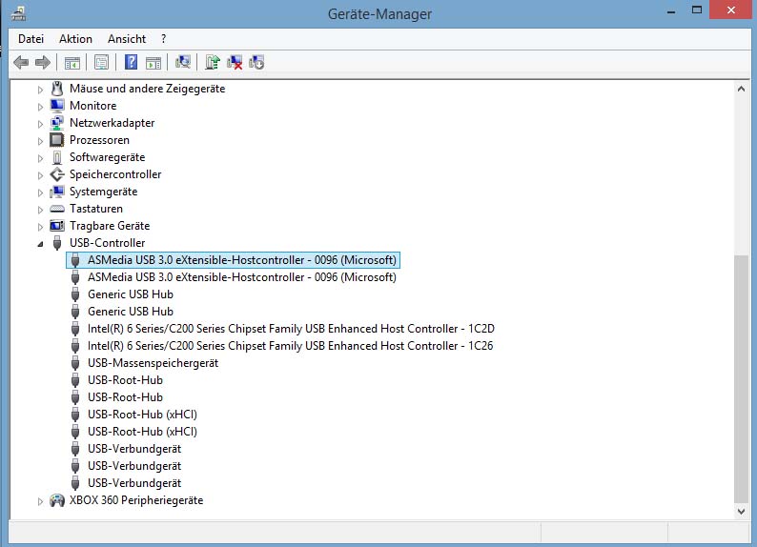Expand the Tragbare Geräte node
This screenshot has width=757, height=547.
tap(41, 227)
